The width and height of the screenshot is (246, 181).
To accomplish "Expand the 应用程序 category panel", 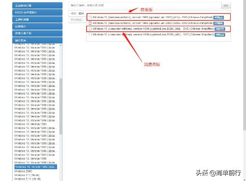I will (37, 26).
